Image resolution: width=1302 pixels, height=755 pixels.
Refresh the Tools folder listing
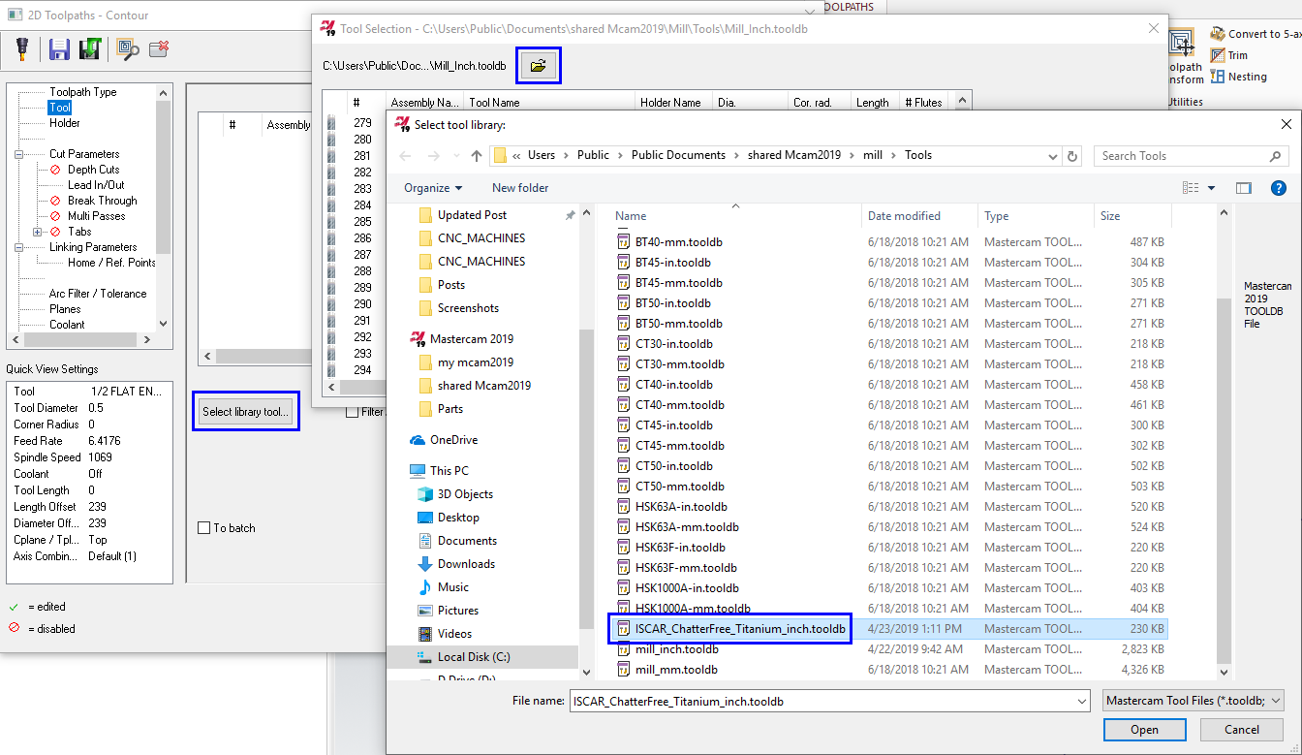click(x=1072, y=156)
